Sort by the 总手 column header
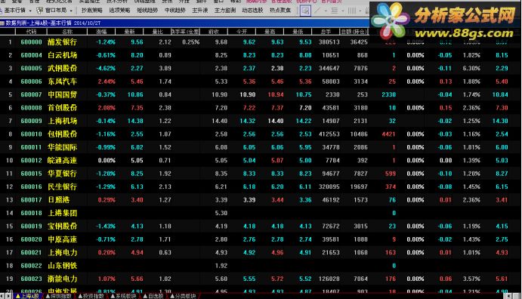The height and width of the screenshot is (299, 522). click(326, 32)
